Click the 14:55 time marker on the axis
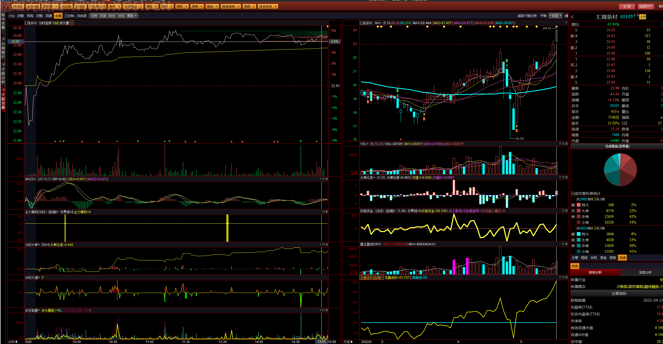 [x=321, y=342]
